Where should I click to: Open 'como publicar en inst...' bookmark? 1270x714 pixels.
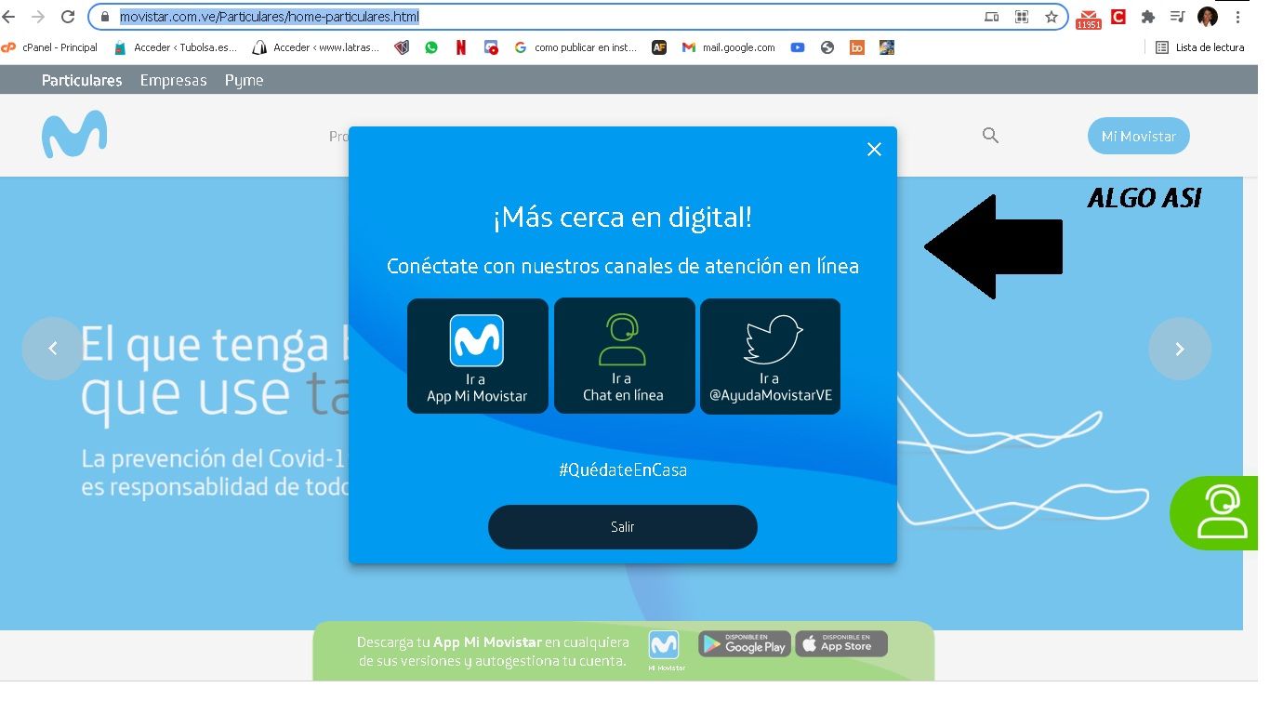tap(575, 47)
